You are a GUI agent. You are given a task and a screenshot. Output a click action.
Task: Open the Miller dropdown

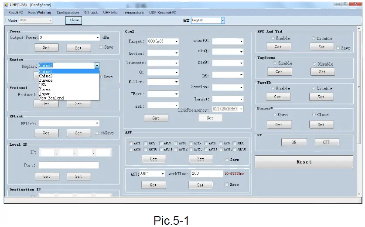coord(163,82)
